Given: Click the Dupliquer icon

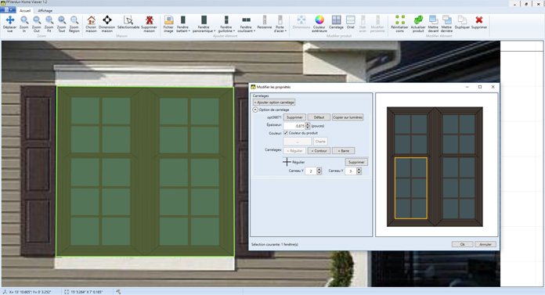Looking at the screenshot, I should point(462,22).
